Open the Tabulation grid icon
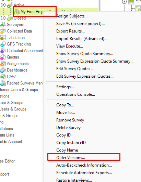 tap(3, 38)
